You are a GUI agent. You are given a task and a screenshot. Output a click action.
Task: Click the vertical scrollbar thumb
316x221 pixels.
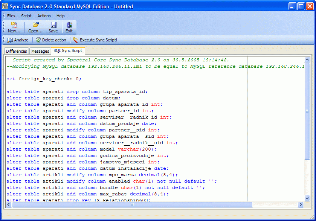pos(307,111)
